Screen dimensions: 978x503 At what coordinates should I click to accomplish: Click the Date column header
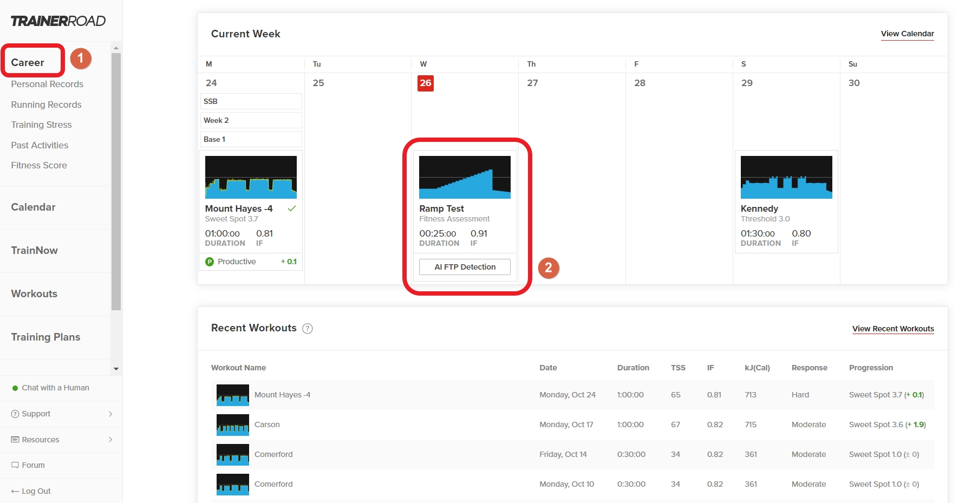548,368
